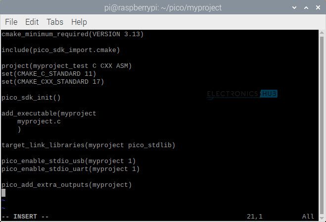The image size is (326, 222).
Task: Click the pico_add_extra_outputs(myproject) line
Action: coord(66,185)
